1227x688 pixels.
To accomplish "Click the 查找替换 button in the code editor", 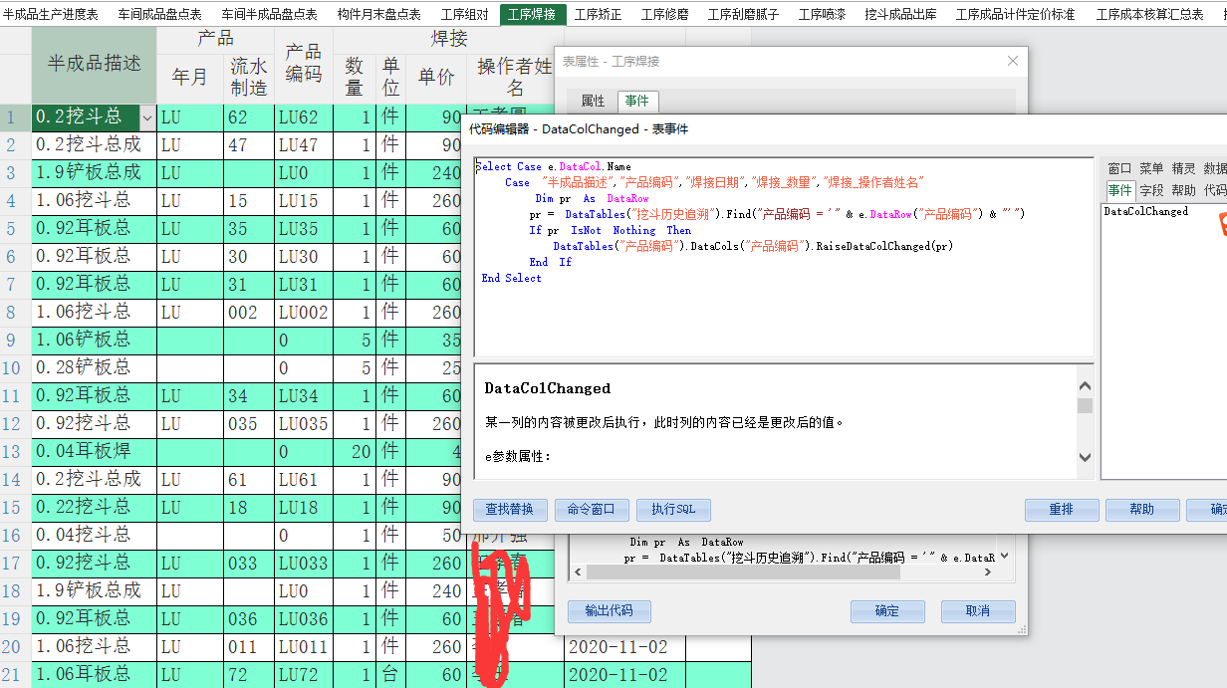I will tap(510, 510).
